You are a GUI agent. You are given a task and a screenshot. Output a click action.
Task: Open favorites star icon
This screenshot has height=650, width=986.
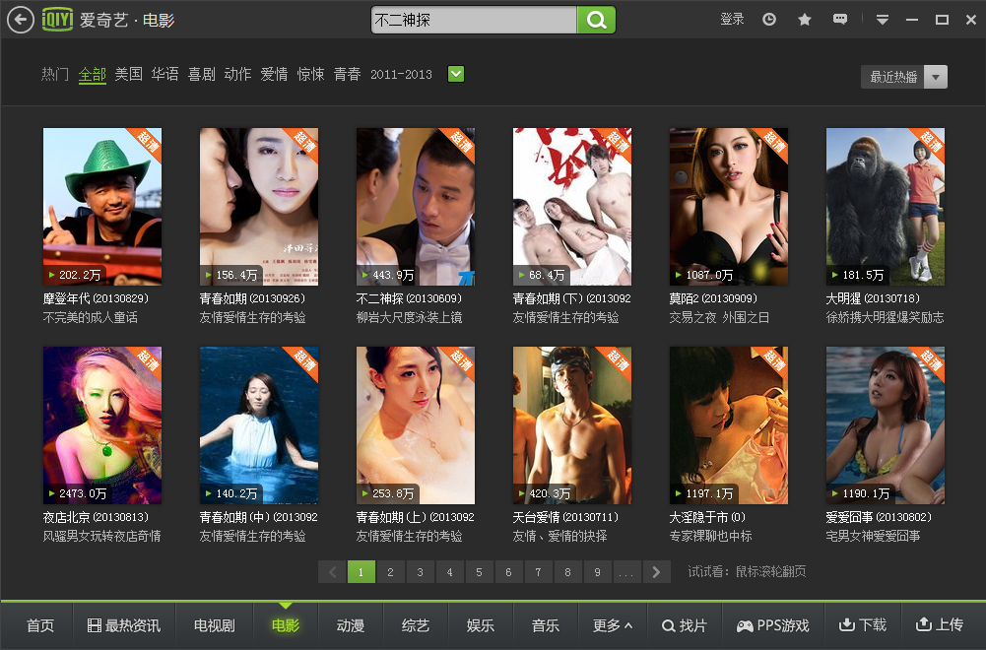[805, 20]
